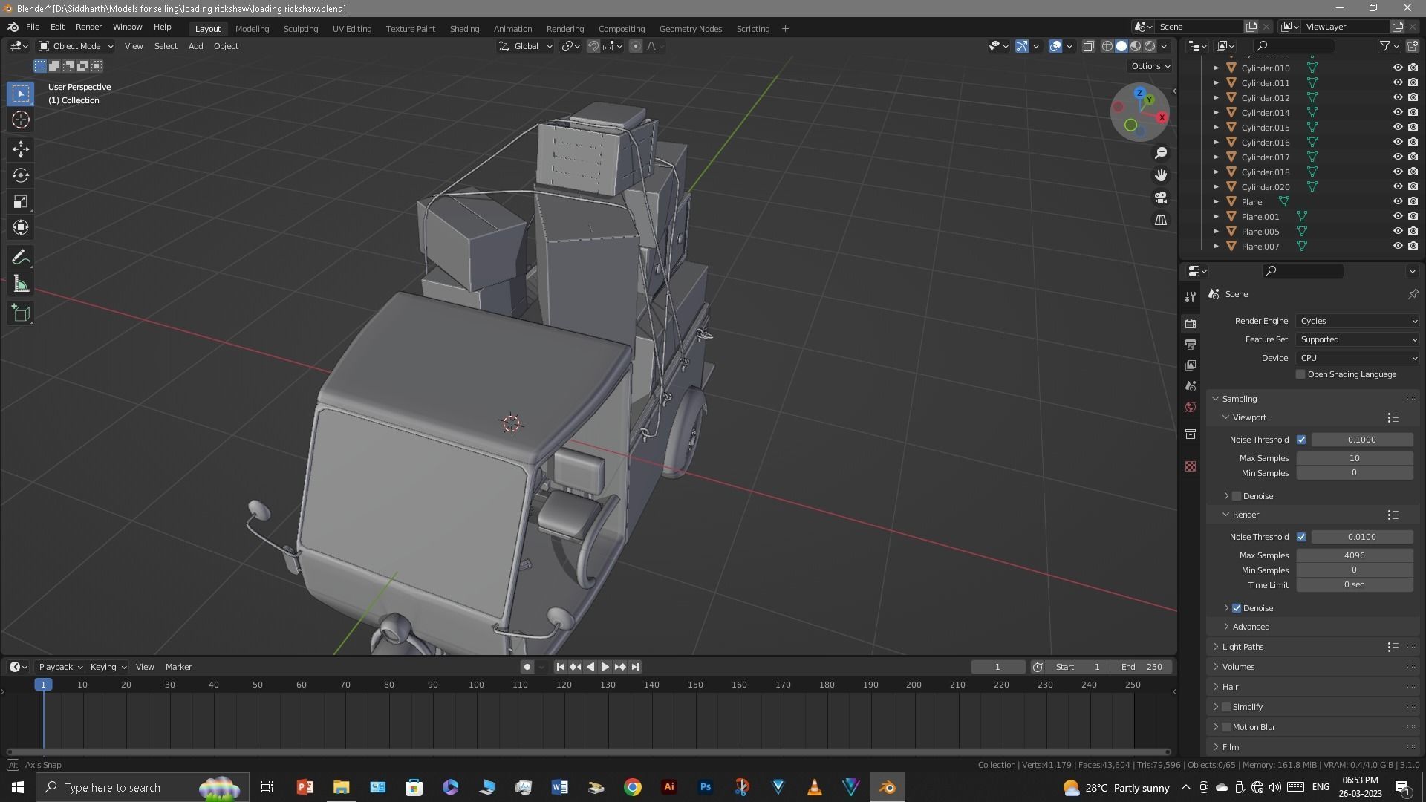The image size is (1426, 802).
Task: Open the Render menu
Action: pos(88,27)
